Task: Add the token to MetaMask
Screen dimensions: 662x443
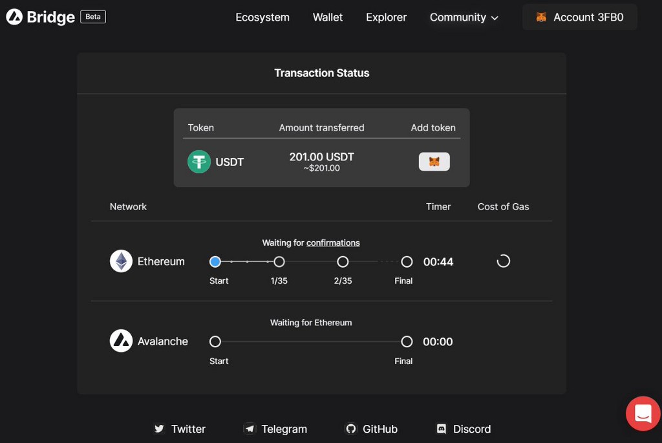Action: [434, 162]
